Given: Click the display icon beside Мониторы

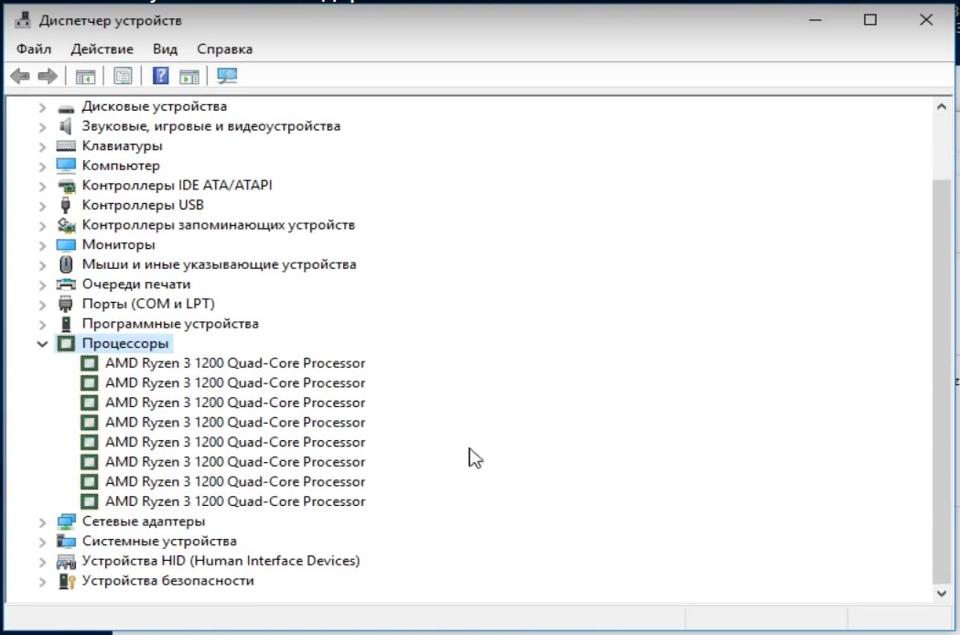Looking at the screenshot, I should point(66,245).
